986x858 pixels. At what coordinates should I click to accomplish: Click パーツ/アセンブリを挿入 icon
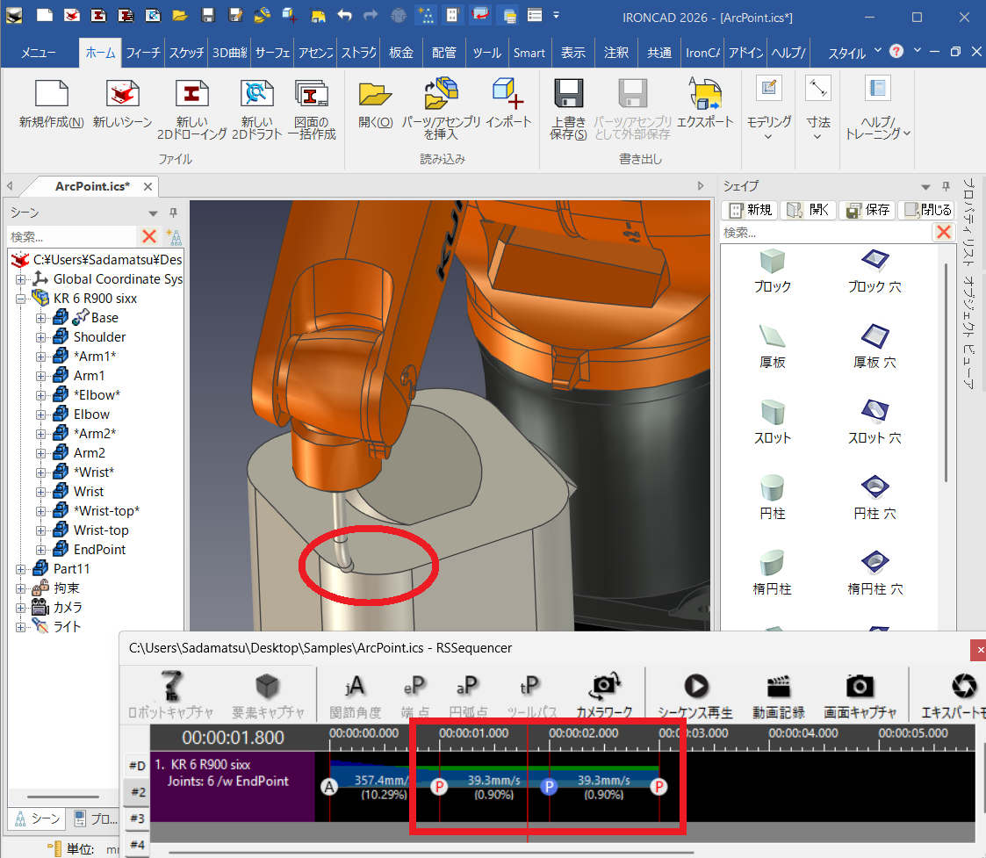(441, 93)
